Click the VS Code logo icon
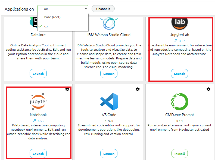215x160 pixels. tap(109, 102)
